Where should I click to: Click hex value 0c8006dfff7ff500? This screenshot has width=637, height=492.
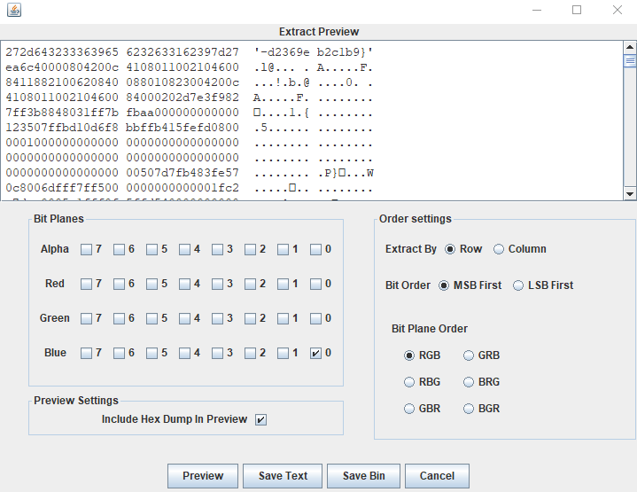point(62,188)
